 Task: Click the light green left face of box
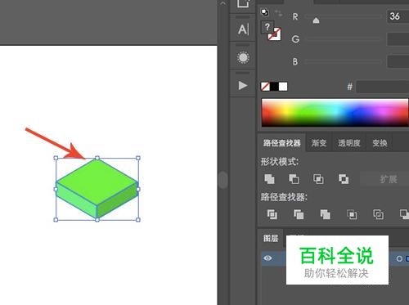tap(77, 200)
